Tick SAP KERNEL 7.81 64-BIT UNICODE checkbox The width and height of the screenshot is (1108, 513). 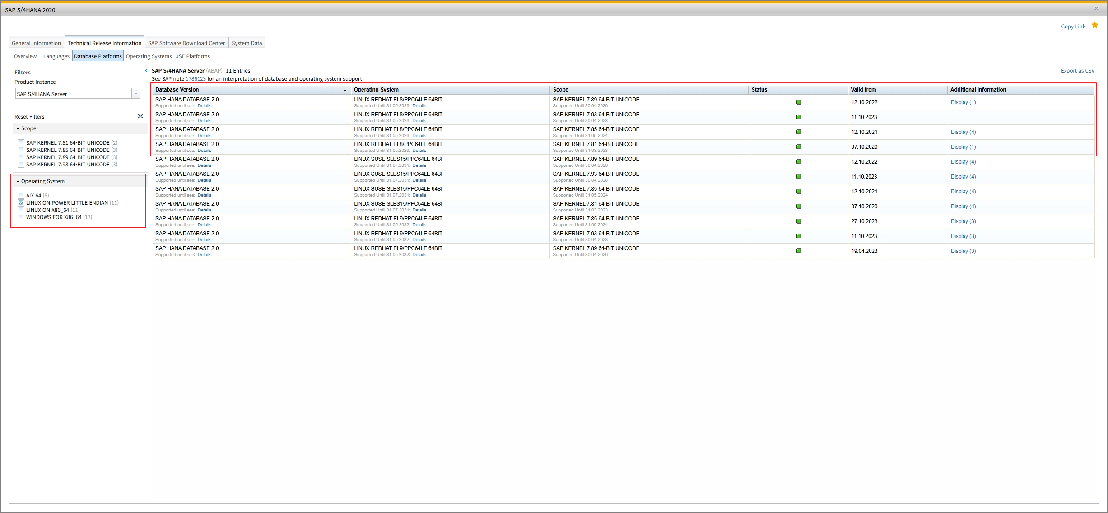(x=21, y=143)
